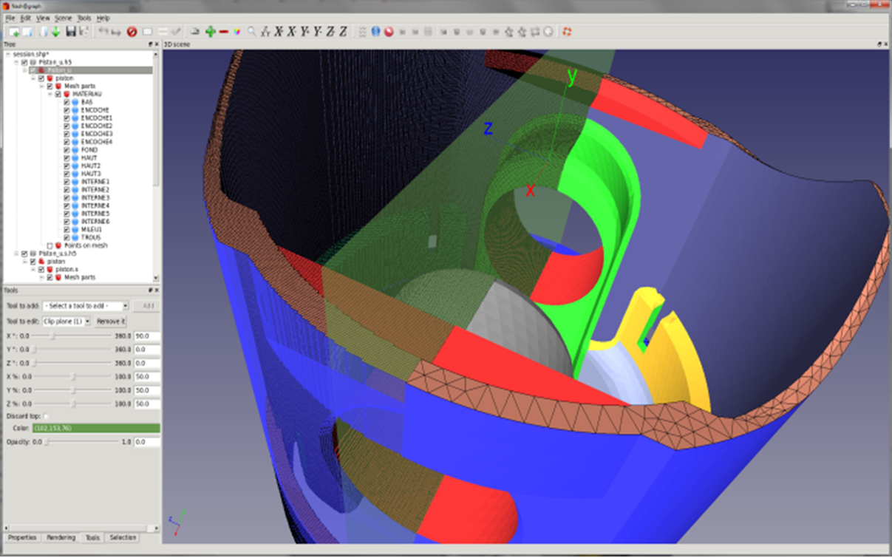892x558 pixels.
Task: Click the green plus add icon
Action: pos(211,32)
